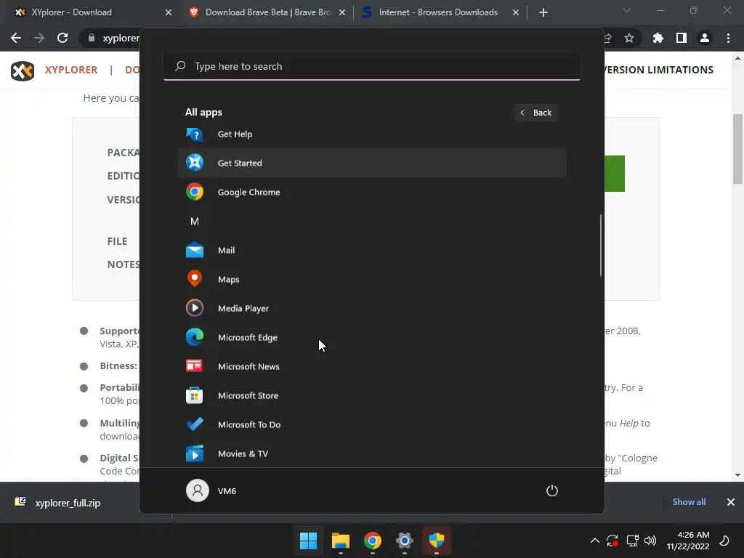Screen dimensions: 744x558
Task: Open Settings gear on the taskbar
Action: tap(404, 541)
